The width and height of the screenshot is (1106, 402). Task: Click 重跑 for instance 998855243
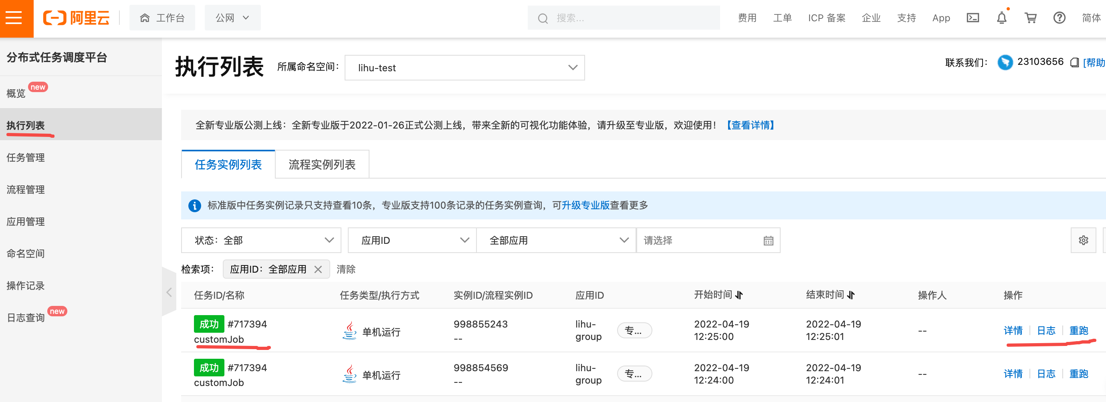[x=1078, y=330]
